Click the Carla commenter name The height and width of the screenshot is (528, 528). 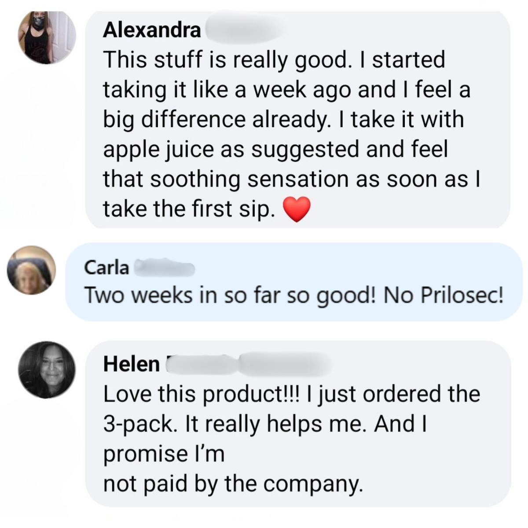point(106,268)
